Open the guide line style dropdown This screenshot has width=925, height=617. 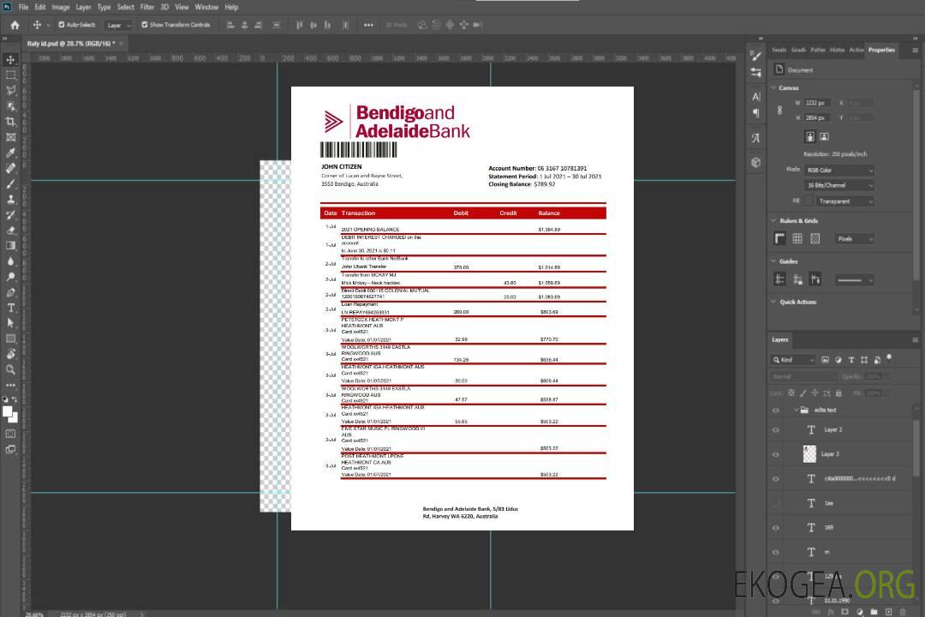[854, 280]
